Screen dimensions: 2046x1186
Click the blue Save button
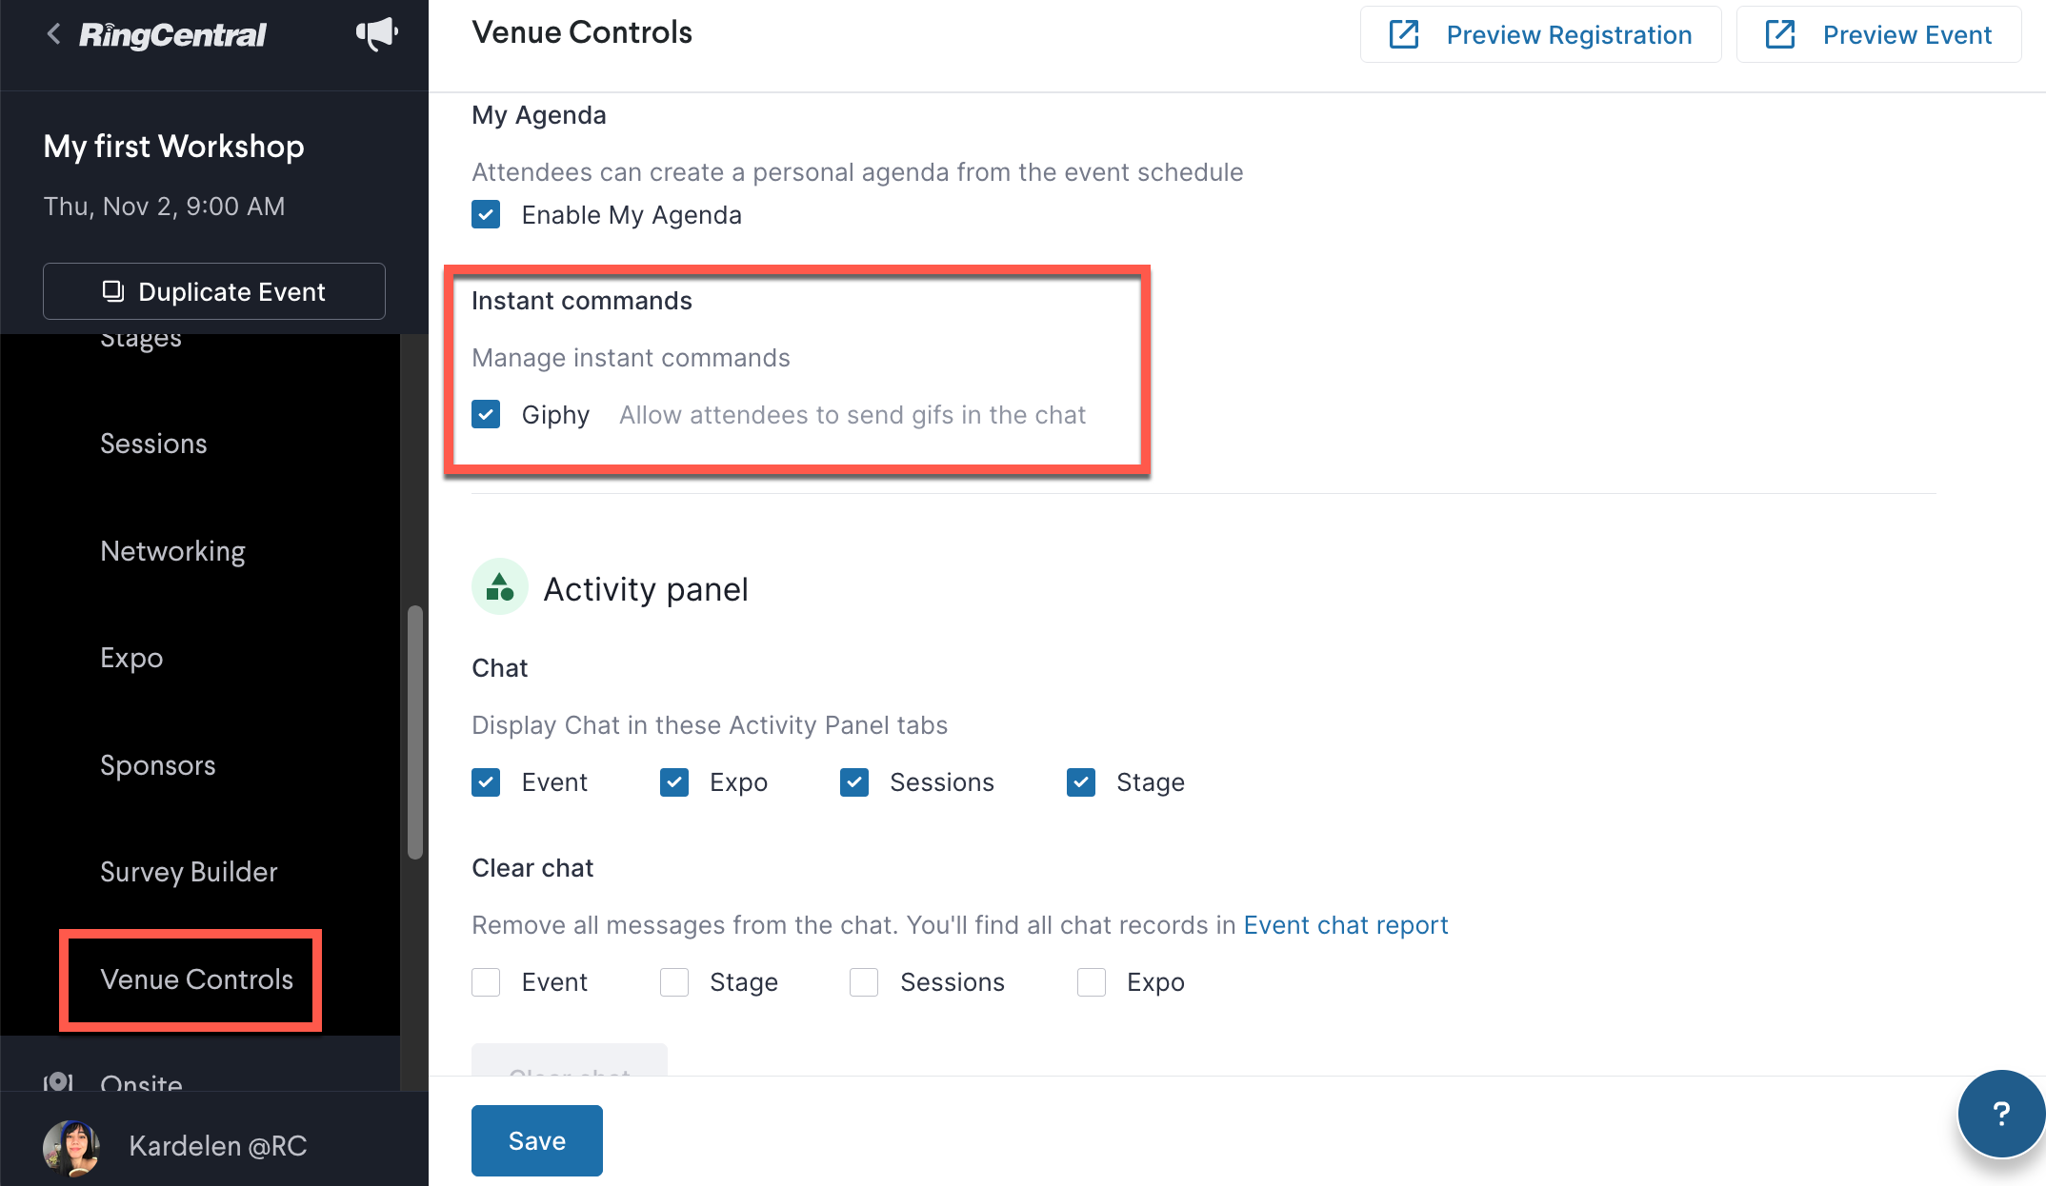tap(537, 1140)
